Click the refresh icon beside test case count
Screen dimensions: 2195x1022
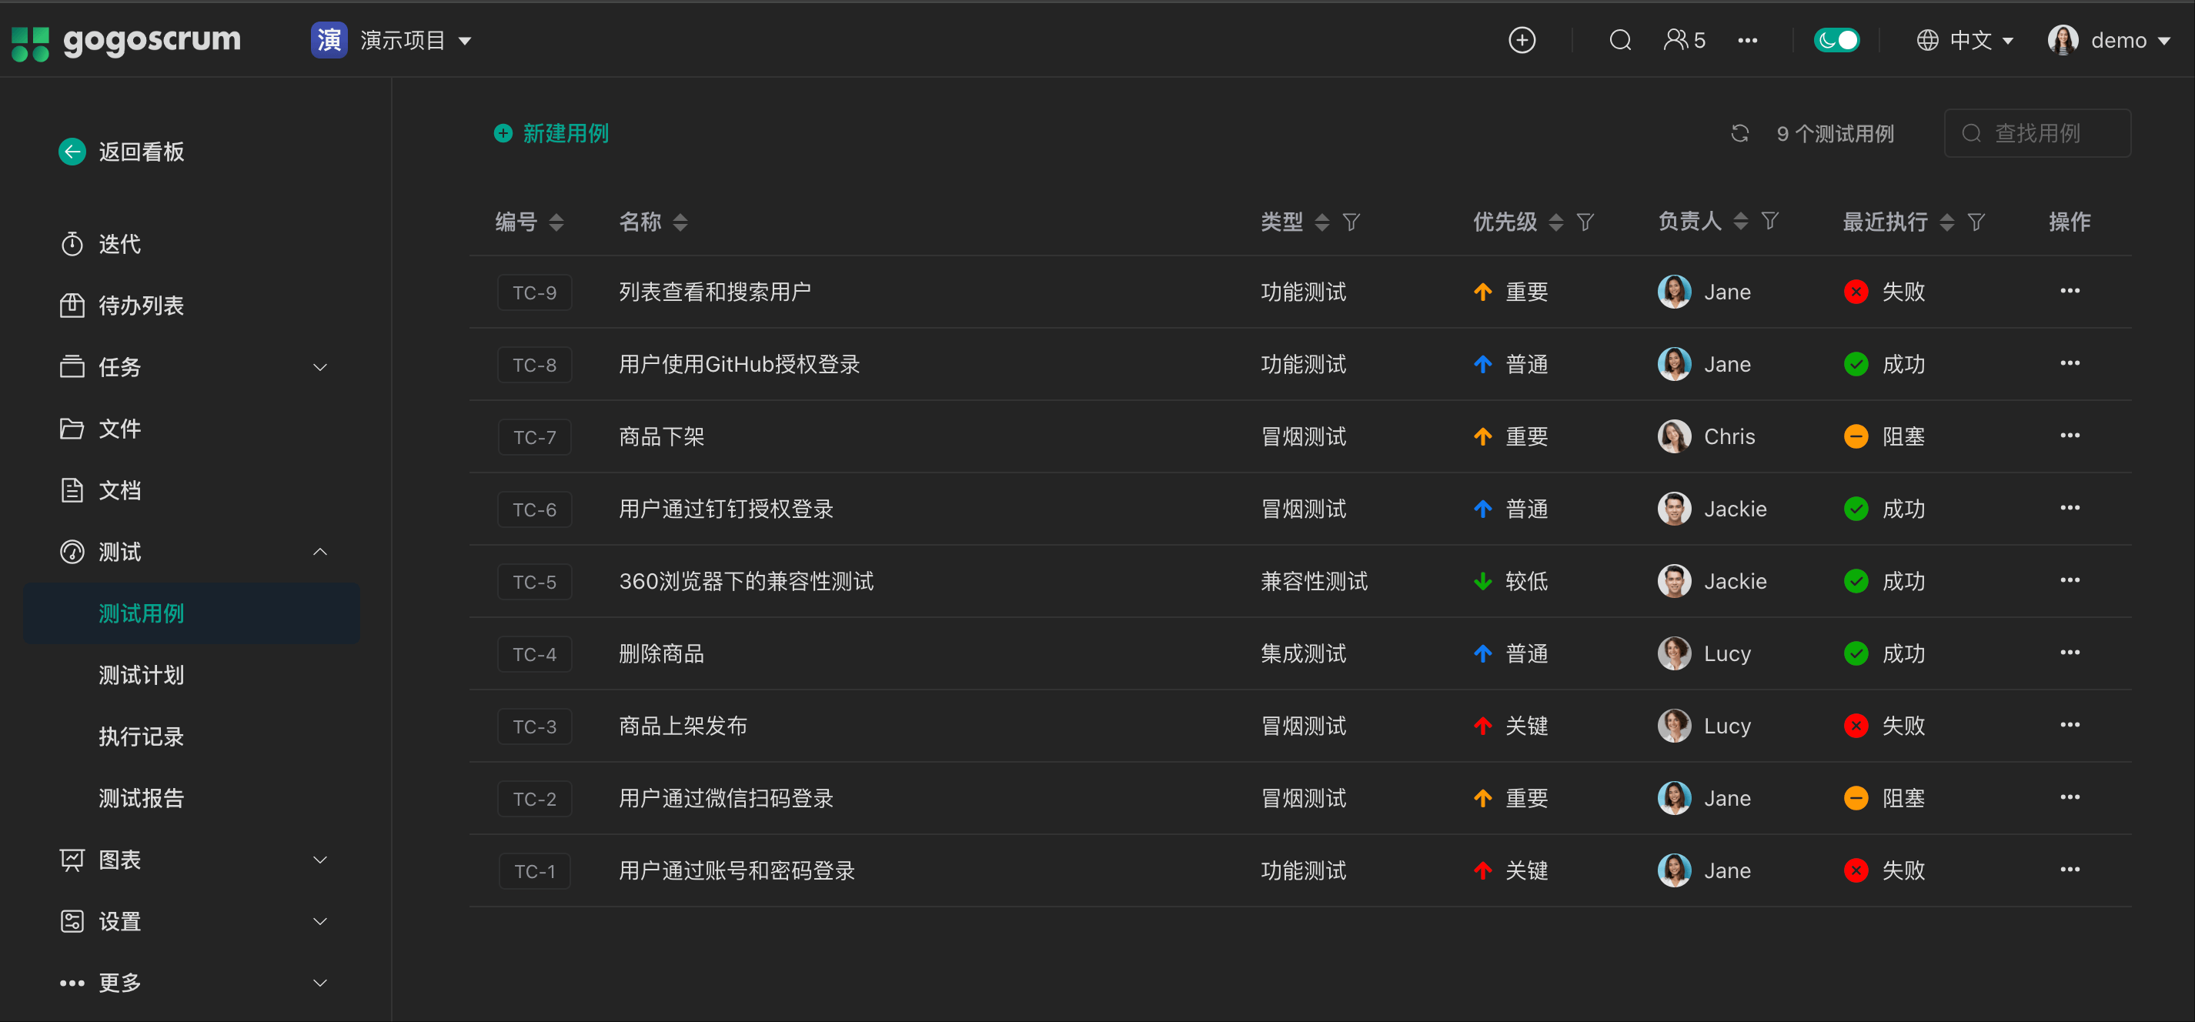coord(1739,134)
